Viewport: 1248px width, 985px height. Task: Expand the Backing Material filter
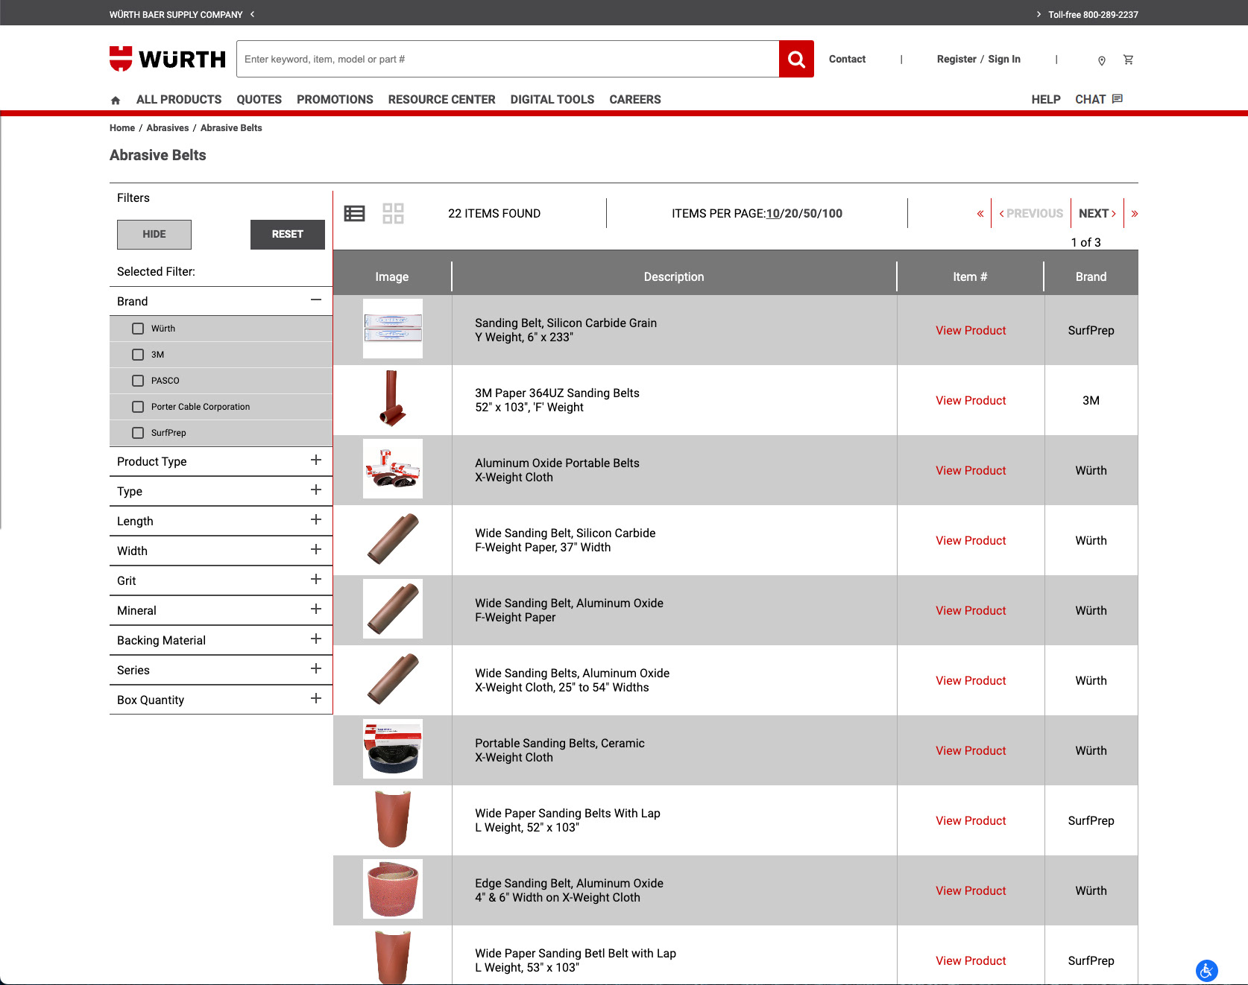pyautogui.click(x=316, y=639)
